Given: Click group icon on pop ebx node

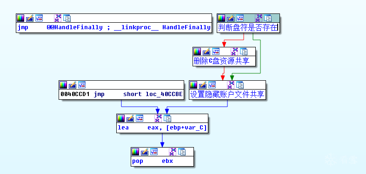Looking at the screenshot, I should (x=173, y=152).
